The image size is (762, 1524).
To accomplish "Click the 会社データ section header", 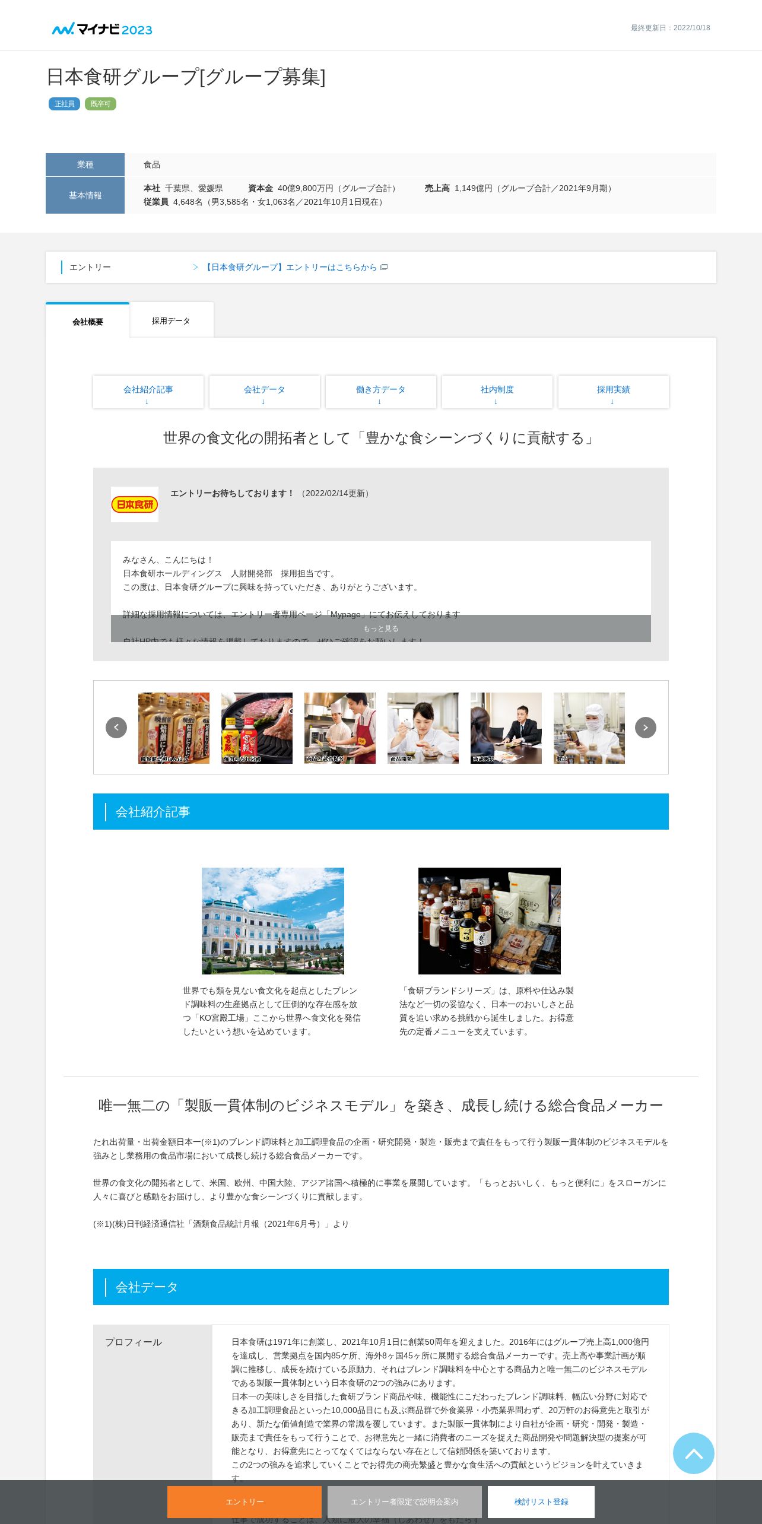I will [381, 1287].
